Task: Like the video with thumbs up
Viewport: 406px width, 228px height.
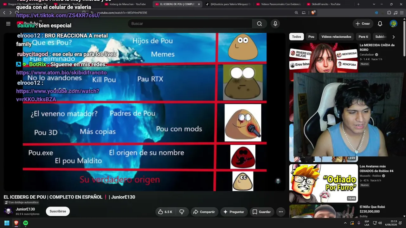Action: [165, 212]
